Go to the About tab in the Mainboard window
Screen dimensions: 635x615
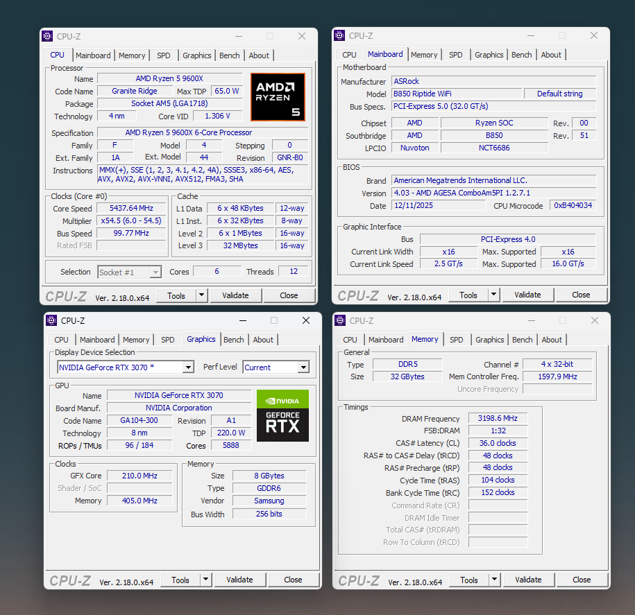(x=551, y=55)
